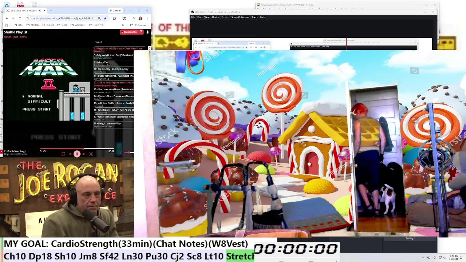View site information icon in address bar
This screenshot has width=466, height=262.
click(x=28, y=18)
